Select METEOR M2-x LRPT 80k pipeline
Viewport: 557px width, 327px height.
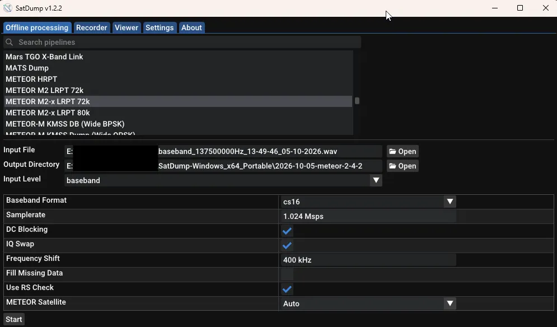coord(179,113)
